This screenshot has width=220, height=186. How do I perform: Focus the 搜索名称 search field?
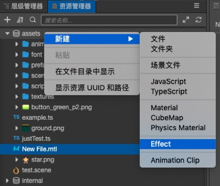[109, 20]
